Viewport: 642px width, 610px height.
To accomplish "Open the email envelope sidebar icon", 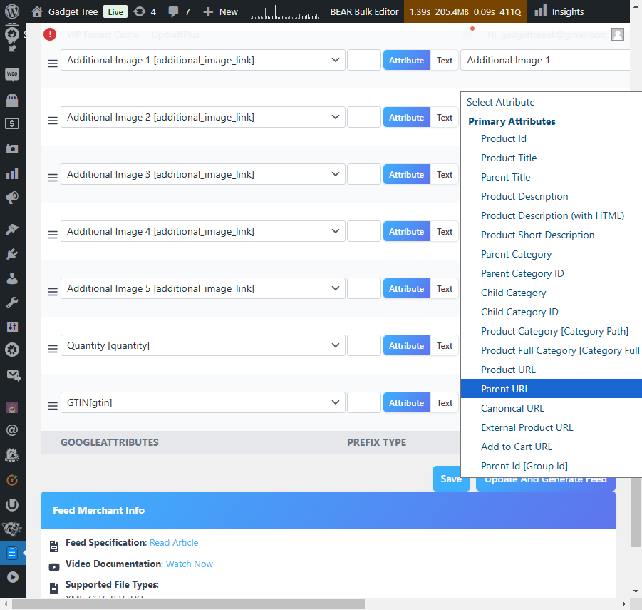I will coord(14,375).
